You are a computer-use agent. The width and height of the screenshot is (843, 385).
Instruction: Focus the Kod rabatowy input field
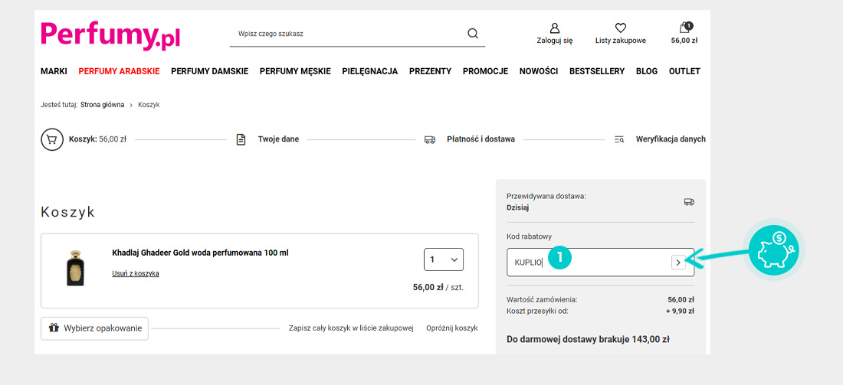601,262
